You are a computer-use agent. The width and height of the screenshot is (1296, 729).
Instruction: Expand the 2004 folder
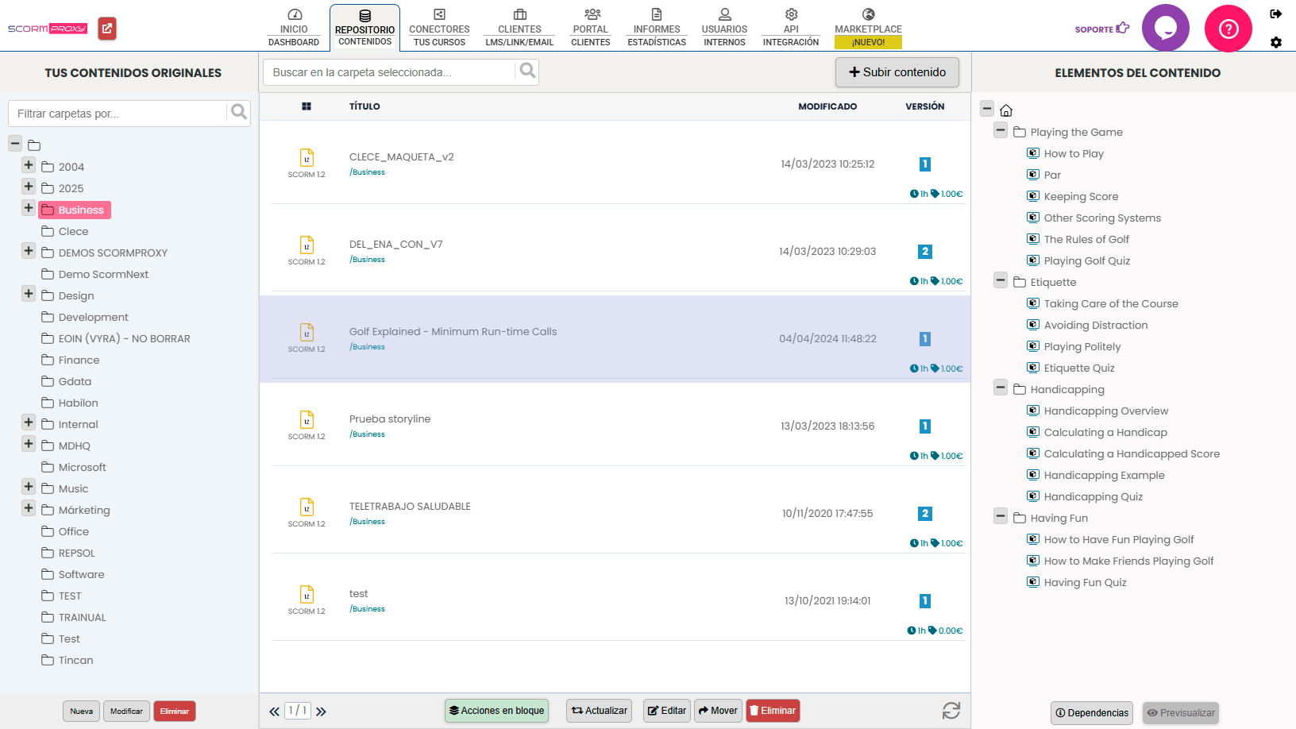29,165
